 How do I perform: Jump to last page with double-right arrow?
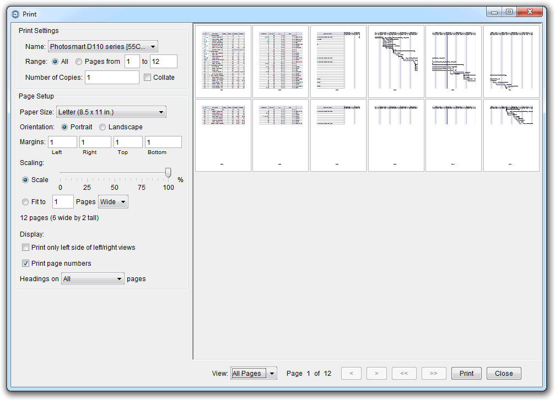tap(434, 374)
